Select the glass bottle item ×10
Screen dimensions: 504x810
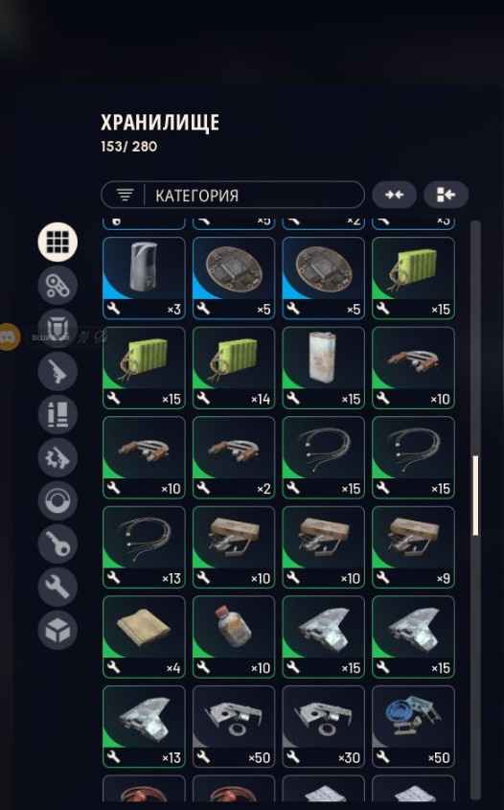pos(234,636)
